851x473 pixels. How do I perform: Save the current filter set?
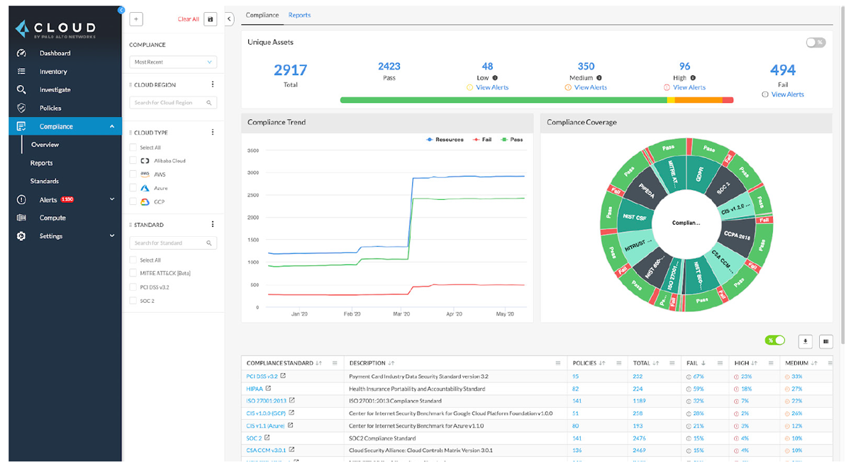pos(208,18)
